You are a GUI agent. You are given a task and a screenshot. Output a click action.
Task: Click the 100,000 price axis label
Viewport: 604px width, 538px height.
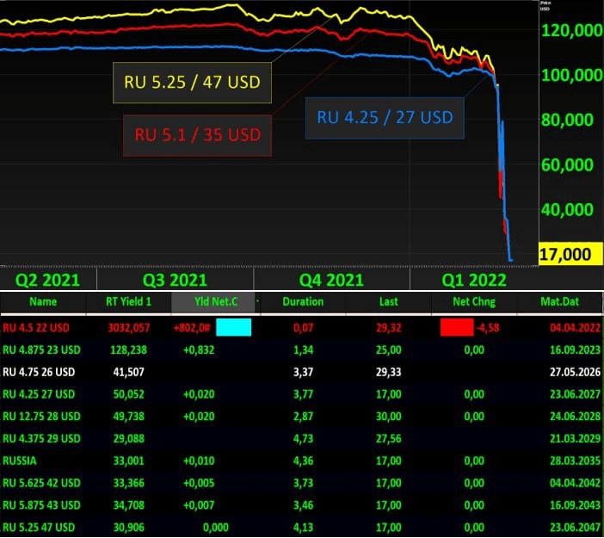point(571,75)
